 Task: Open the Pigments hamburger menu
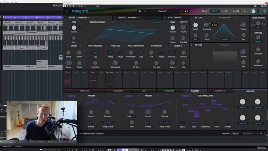67,11
